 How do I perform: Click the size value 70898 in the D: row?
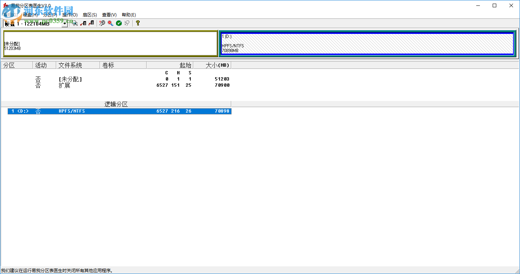pyautogui.click(x=222, y=111)
